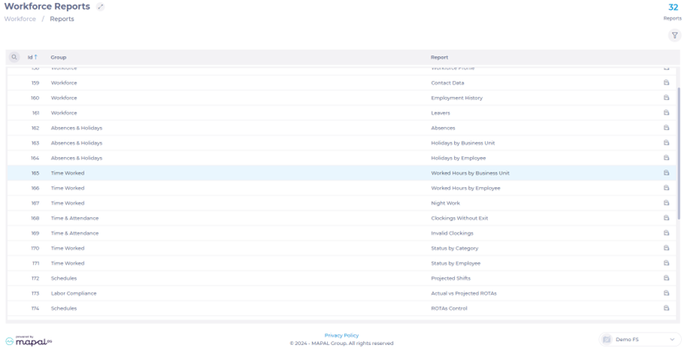Select the Night Work report name

click(x=446, y=202)
